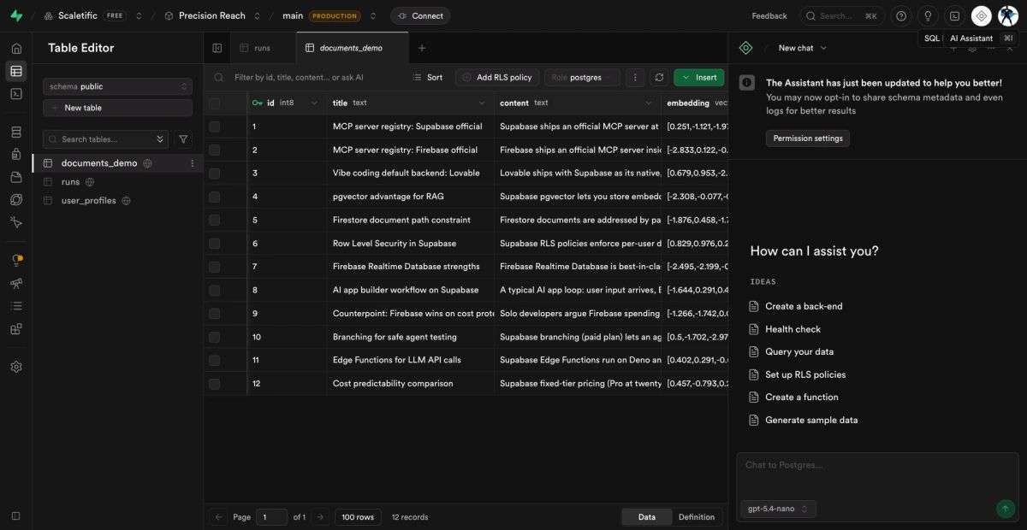1027x530 pixels.
Task: Select all rows with the header checkbox
Action: 214,103
